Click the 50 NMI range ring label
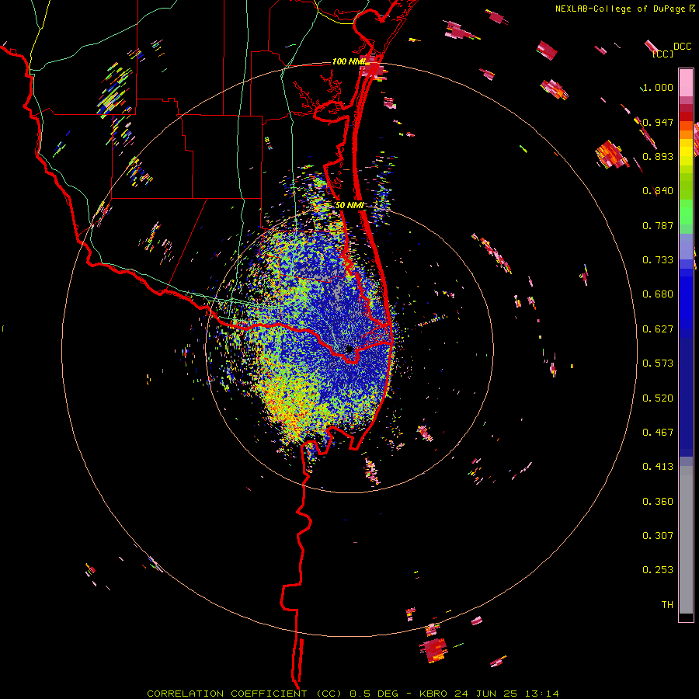Screen dimensions: 699x699 point(349,205)
